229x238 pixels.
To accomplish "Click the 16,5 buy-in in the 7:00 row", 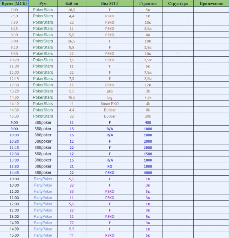I will 72,10.
